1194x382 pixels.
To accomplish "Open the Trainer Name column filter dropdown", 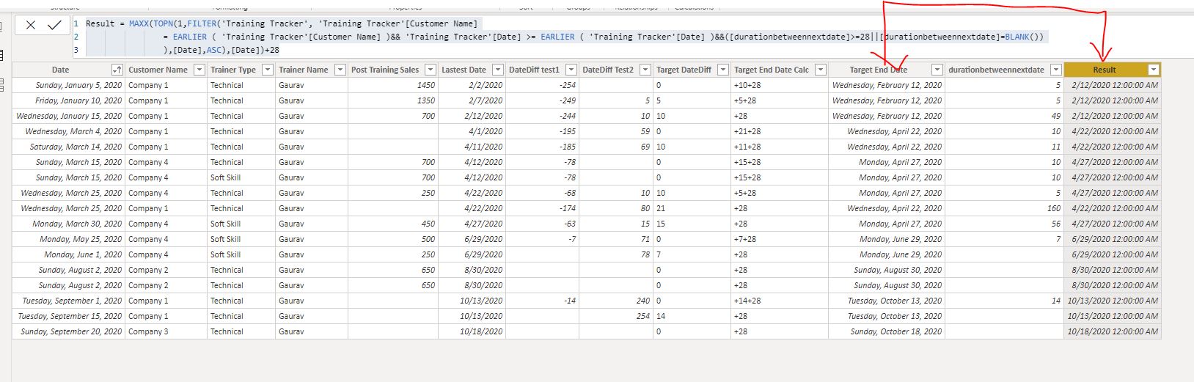I will click(340, 70).
